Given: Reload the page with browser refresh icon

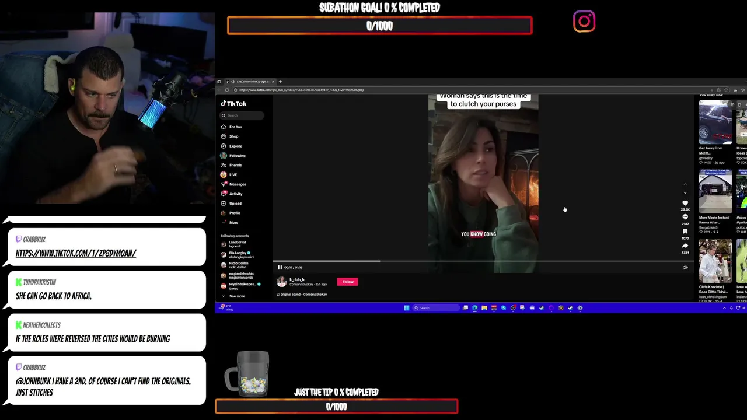Looking at the screenshot, I should click(x=227, y=90).
